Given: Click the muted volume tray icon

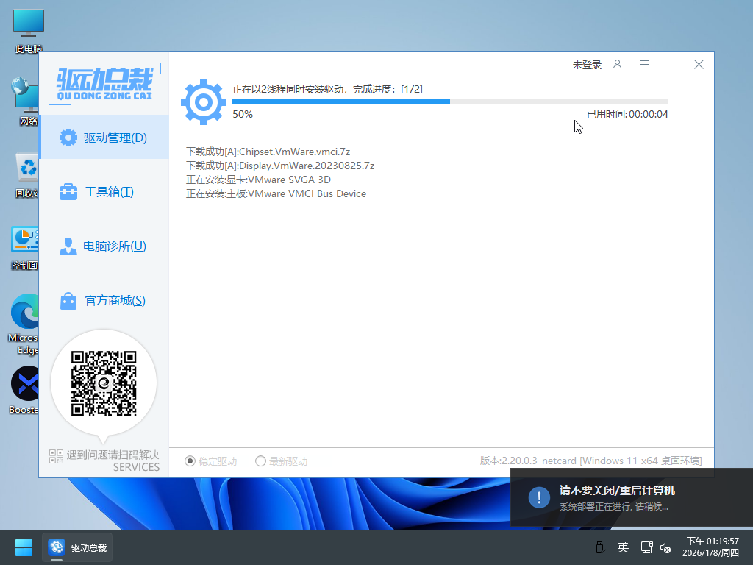Looking at the screenshot, I should pyautogui.click(x=665, y=547).
